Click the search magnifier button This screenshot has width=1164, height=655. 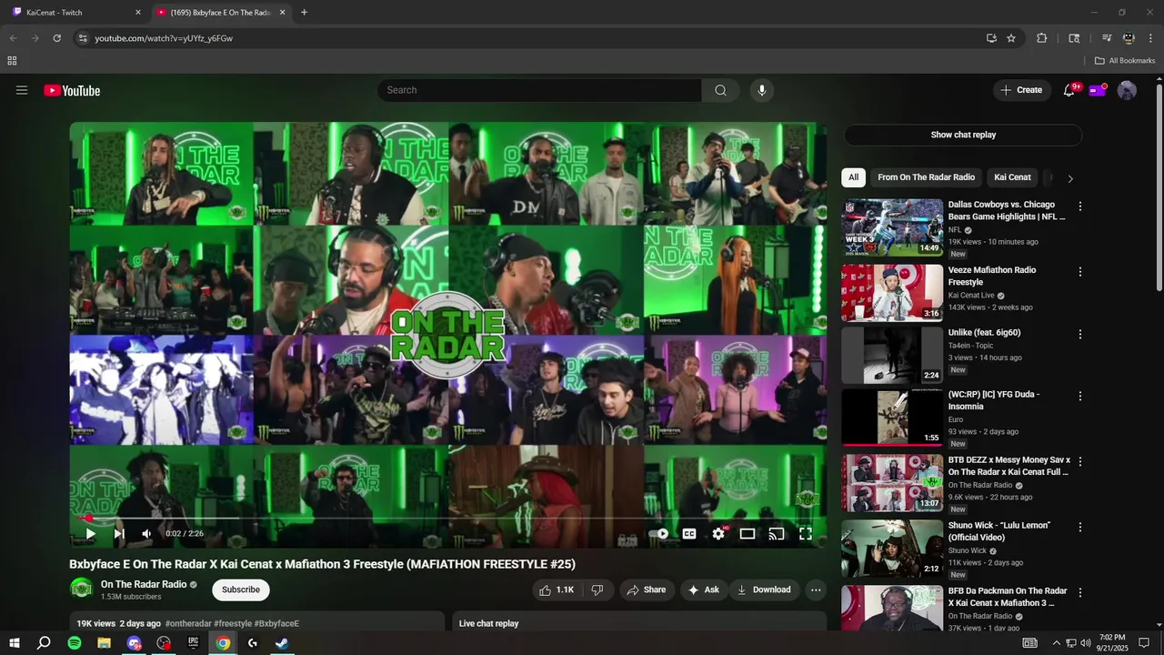click(x=720, y=90)
